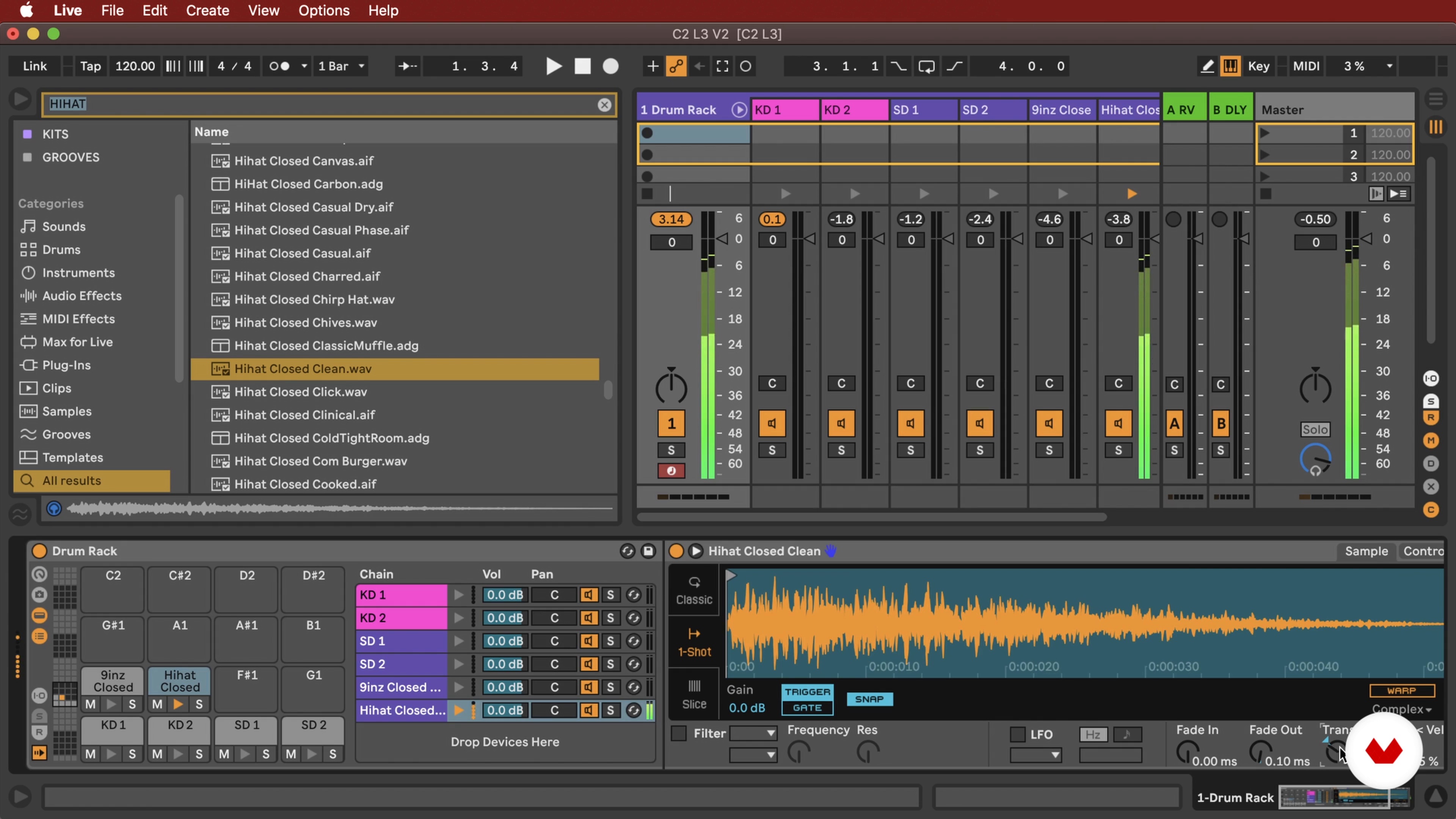This screenshot has height=819, width=1456.
Task: Toggle the Loop switch
Action: pos(926,66)
